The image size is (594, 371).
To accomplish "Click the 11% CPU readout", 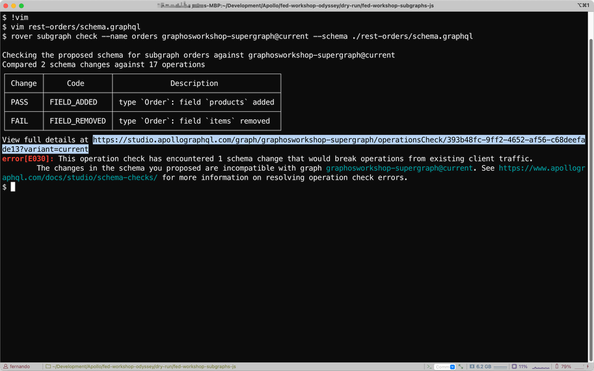I will pos(523,367).
